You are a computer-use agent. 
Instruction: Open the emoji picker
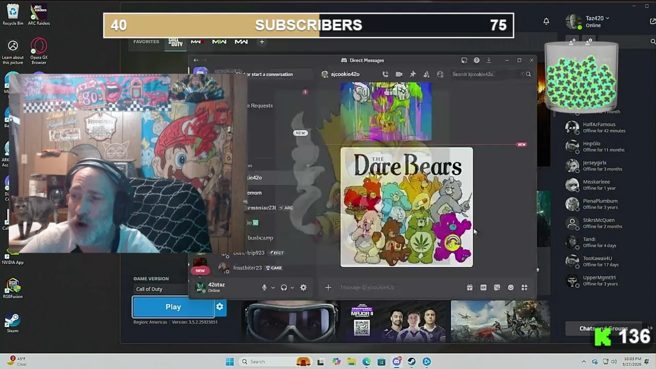[510, 288]
